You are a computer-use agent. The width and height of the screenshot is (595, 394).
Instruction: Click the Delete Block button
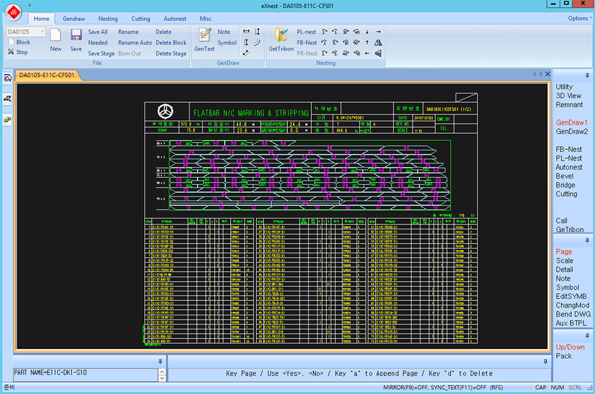pyautogui.click(x=171, y=43)
